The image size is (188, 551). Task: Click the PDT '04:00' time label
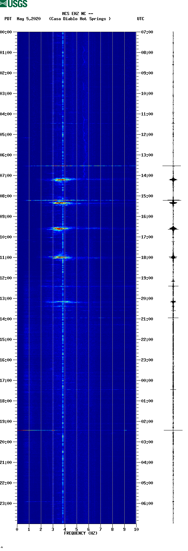coord(6,114)
